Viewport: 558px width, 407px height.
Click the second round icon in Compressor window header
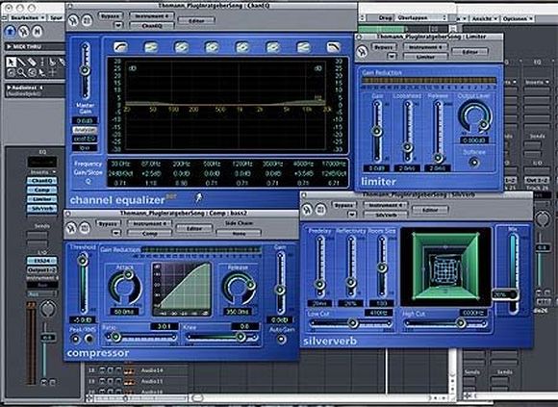[85, 228]
